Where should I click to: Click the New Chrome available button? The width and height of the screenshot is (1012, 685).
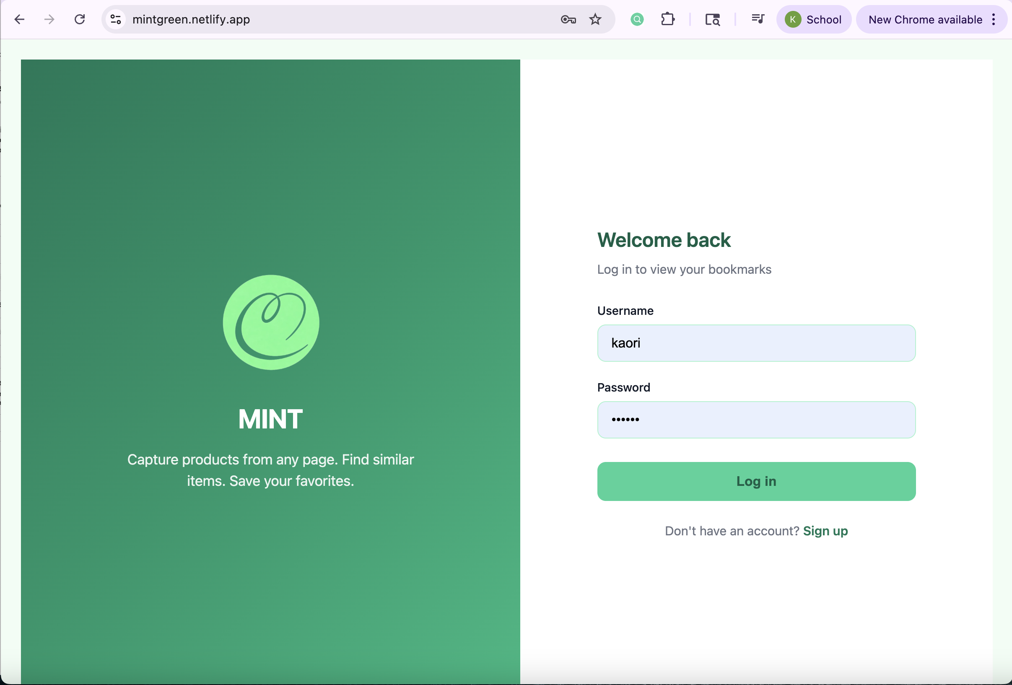coord(925,19)
